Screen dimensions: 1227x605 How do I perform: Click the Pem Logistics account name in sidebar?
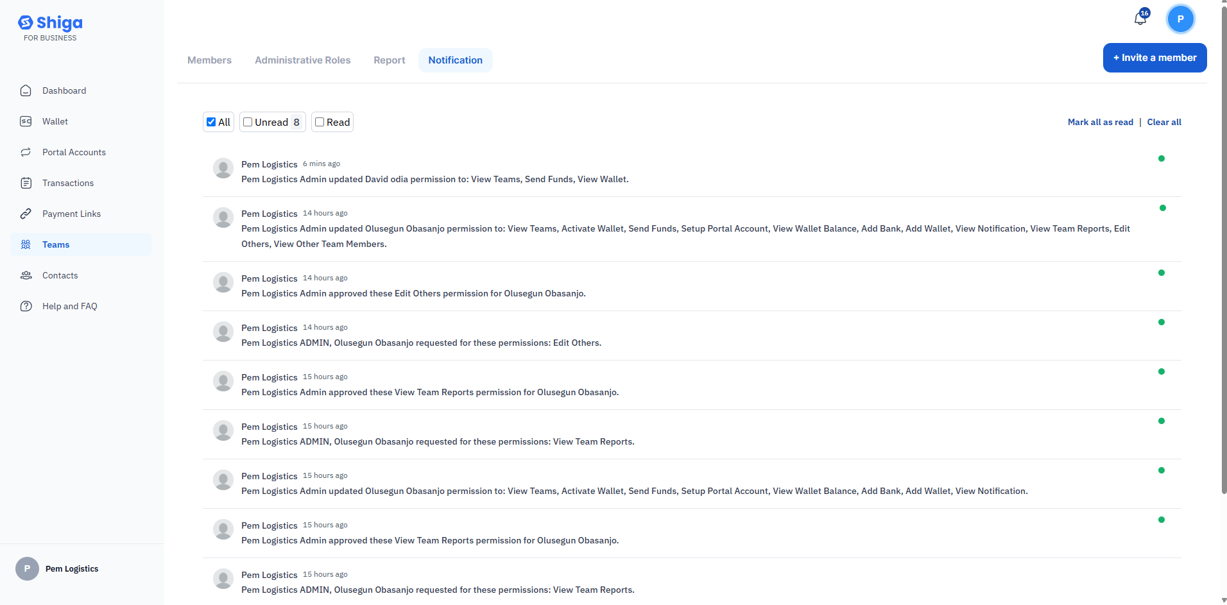pyautogui.click(x=72, y=568)
